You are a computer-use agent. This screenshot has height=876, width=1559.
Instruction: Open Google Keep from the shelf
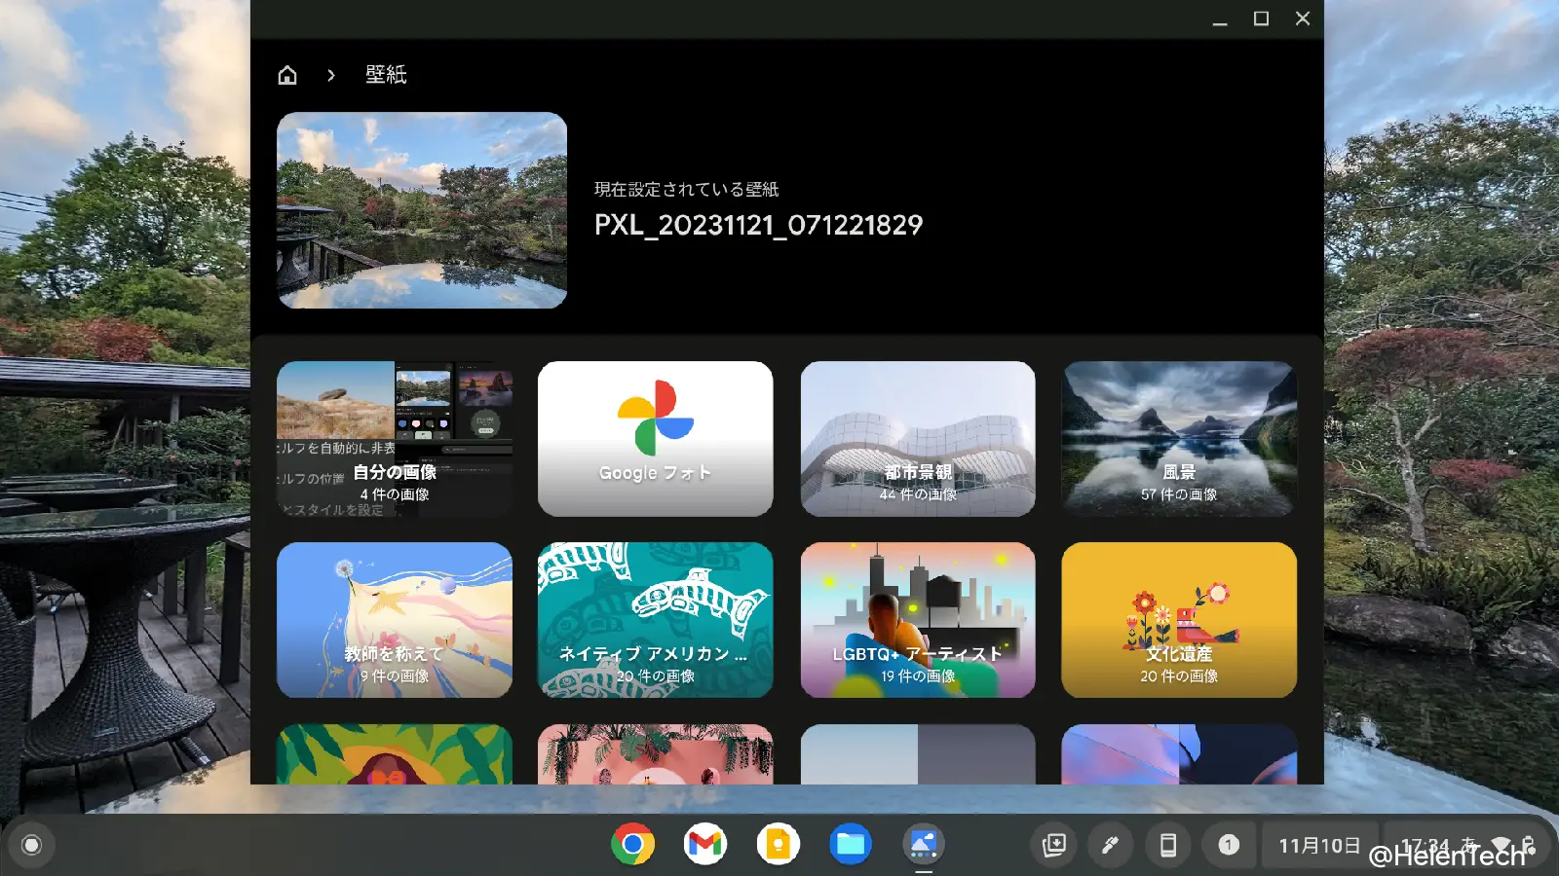778,844
